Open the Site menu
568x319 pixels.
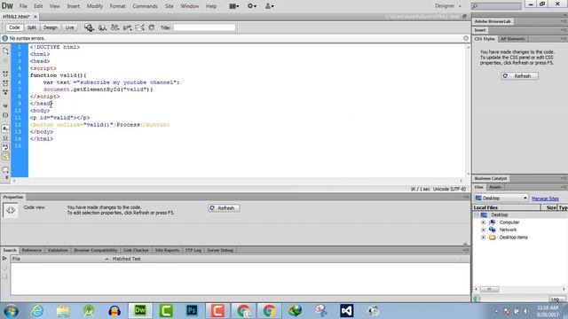pos(170,6)
